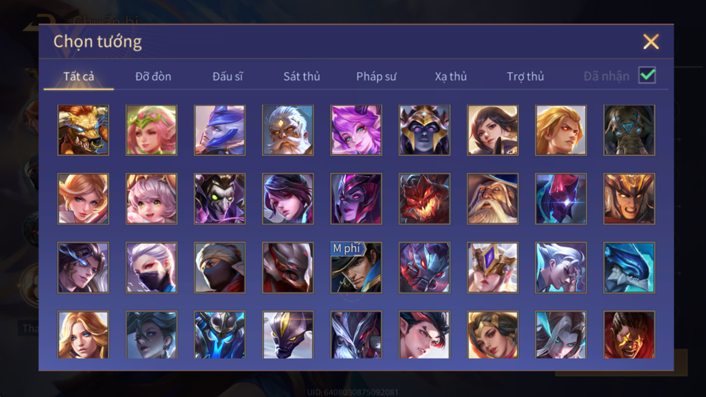Open the 'Đấu sĩ' tab

pos(228,76)
